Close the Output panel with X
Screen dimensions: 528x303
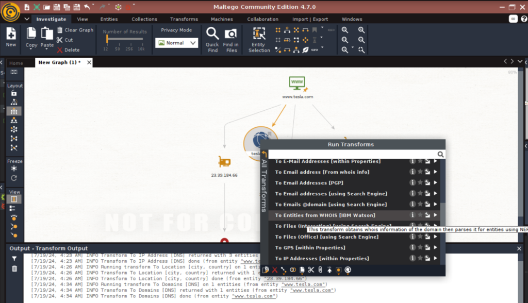[x=519, y=248]
